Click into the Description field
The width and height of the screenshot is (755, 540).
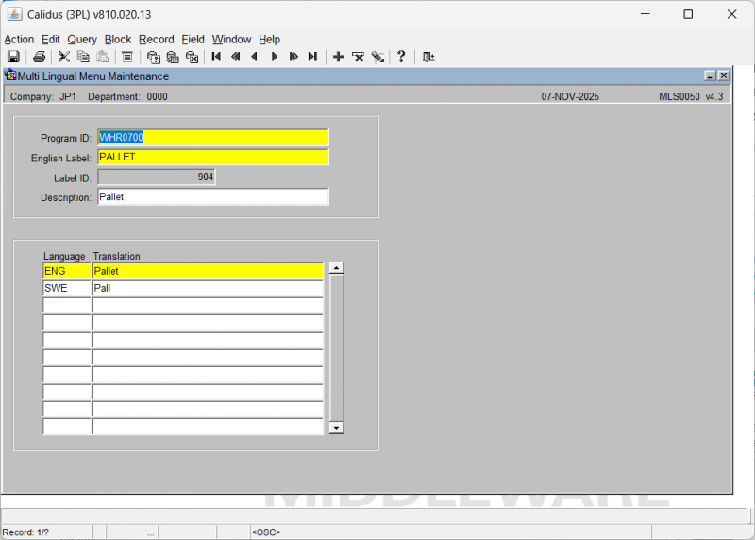[212, 197]
